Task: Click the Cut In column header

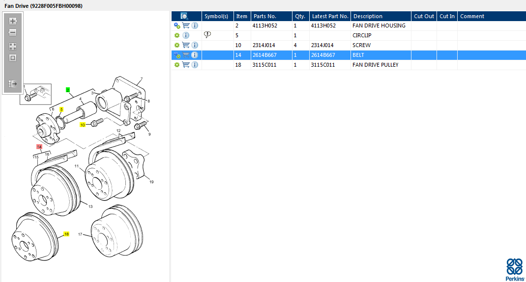Action: pos(447,16)
